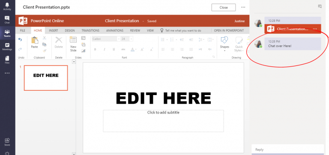The width and height of the screenshot is (329, 155).
Task: Switch to the VIEW tab
Action: [150, 30]
